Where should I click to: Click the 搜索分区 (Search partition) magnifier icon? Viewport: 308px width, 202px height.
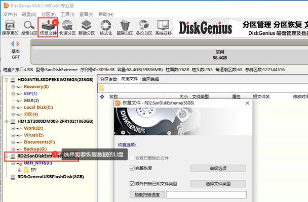click(x=29, y=25)
